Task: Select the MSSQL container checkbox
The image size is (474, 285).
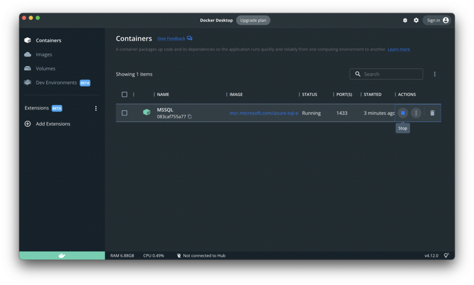Action: click(125, 113)
